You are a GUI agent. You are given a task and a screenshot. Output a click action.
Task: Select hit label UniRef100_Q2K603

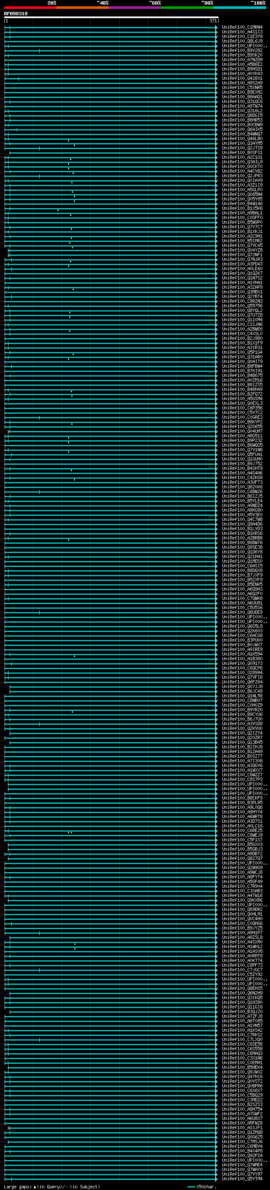click(x=242, y=631)
